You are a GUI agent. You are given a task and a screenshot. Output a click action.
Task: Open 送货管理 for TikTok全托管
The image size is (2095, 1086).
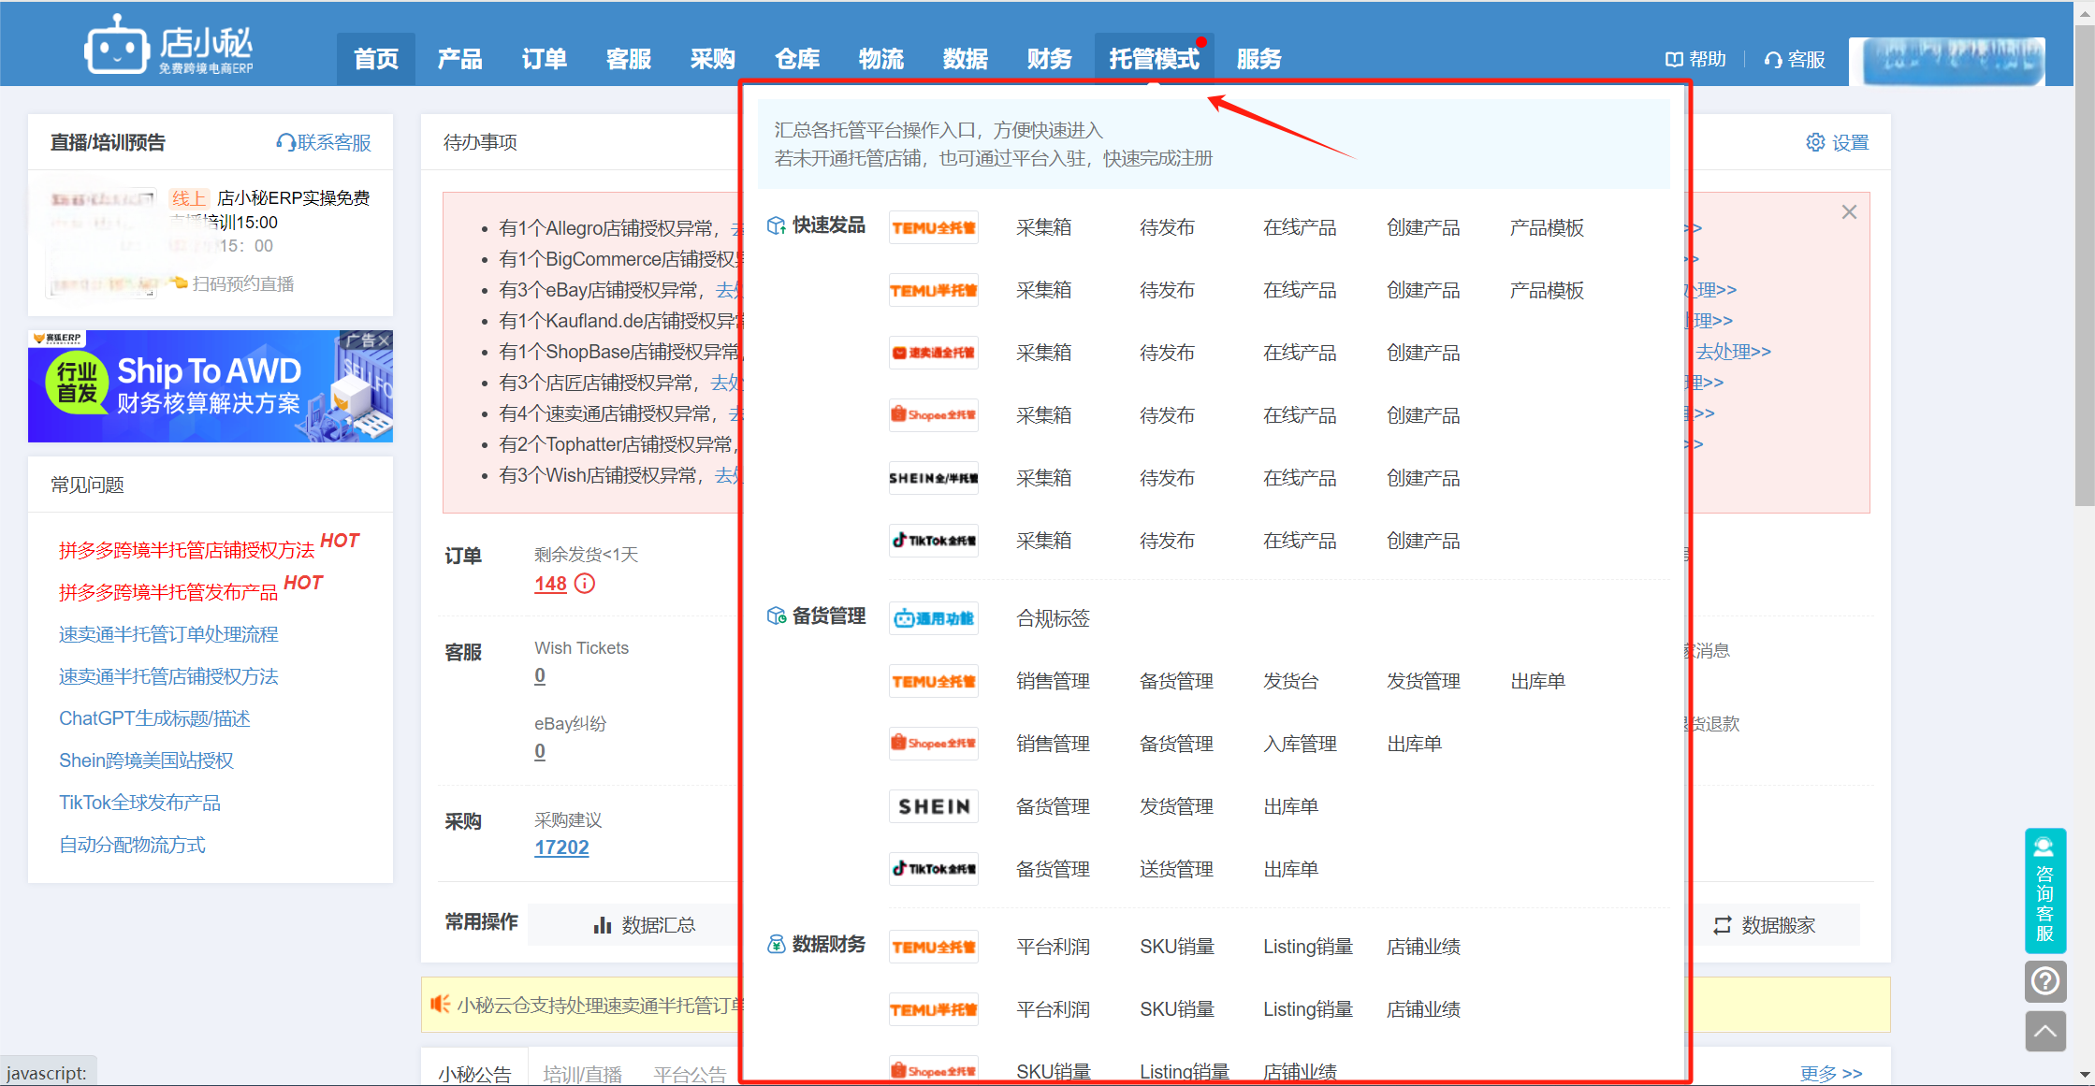tap(1177, 869)
